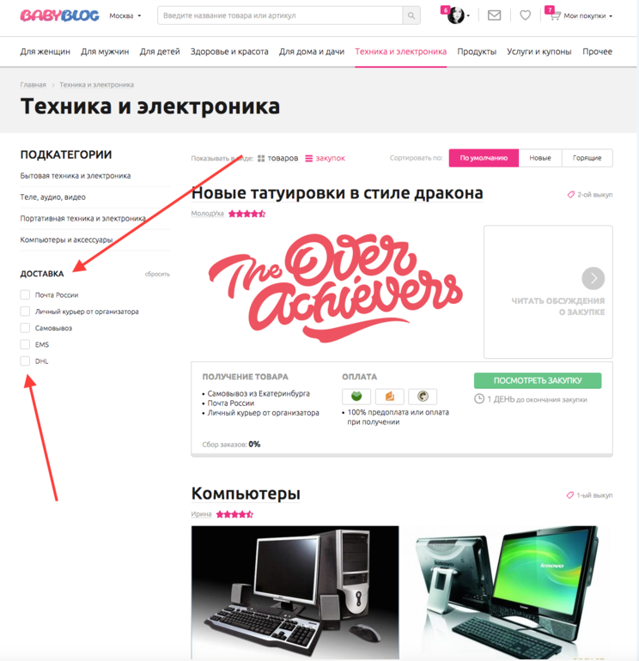Image resolution: width=639 pixels, height=661 pixels.
Task: Click the search magnifier icon
Action: pyautogui.click(x=411, y=15)
